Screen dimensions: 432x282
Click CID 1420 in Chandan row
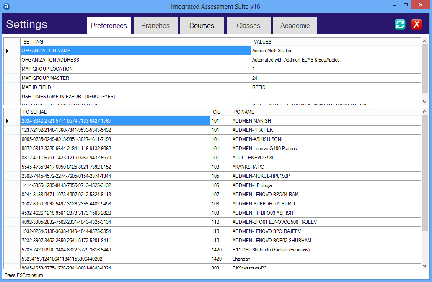click(221, 259)
